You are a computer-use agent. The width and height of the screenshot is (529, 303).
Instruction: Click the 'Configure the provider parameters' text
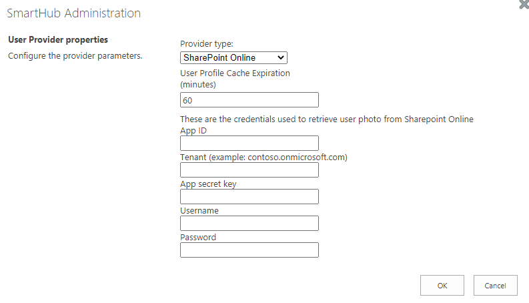pyautogui.click(x=75, y=55)
